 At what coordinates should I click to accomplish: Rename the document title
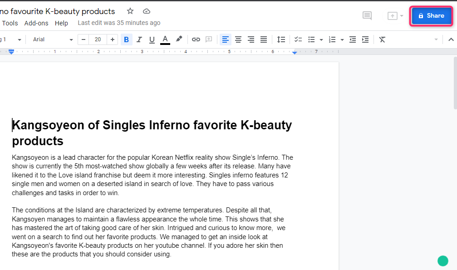[58, 11]
